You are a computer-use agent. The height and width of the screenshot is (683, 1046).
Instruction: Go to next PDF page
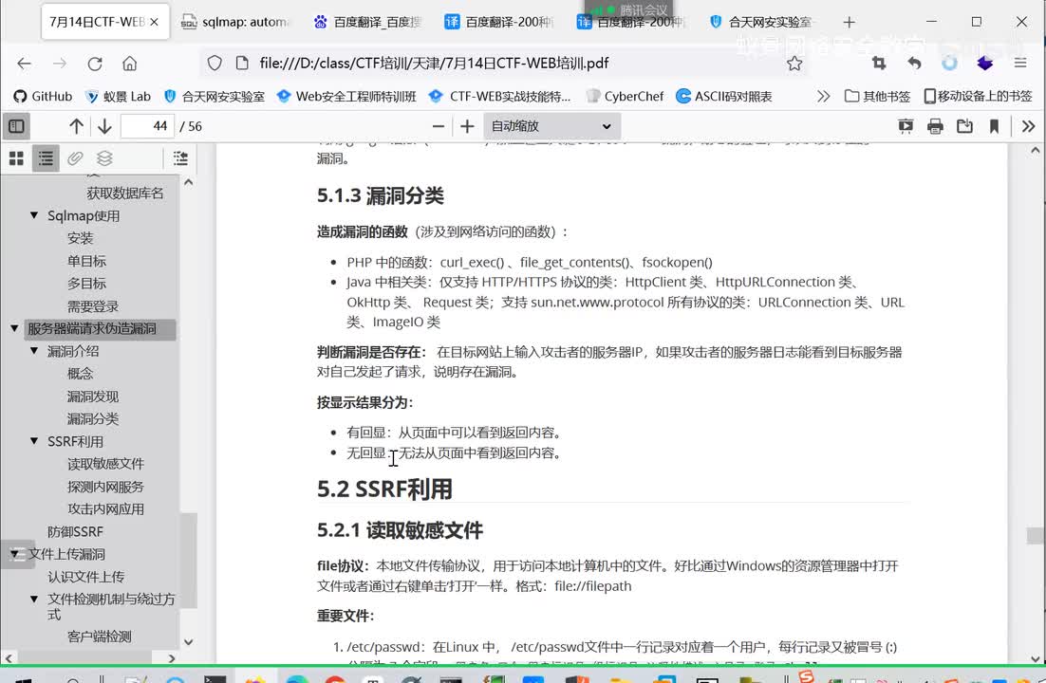point(104,126)
